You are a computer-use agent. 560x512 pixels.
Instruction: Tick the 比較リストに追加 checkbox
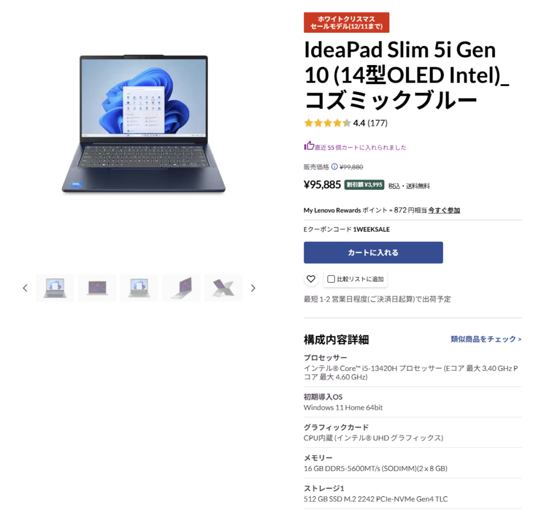331,279
